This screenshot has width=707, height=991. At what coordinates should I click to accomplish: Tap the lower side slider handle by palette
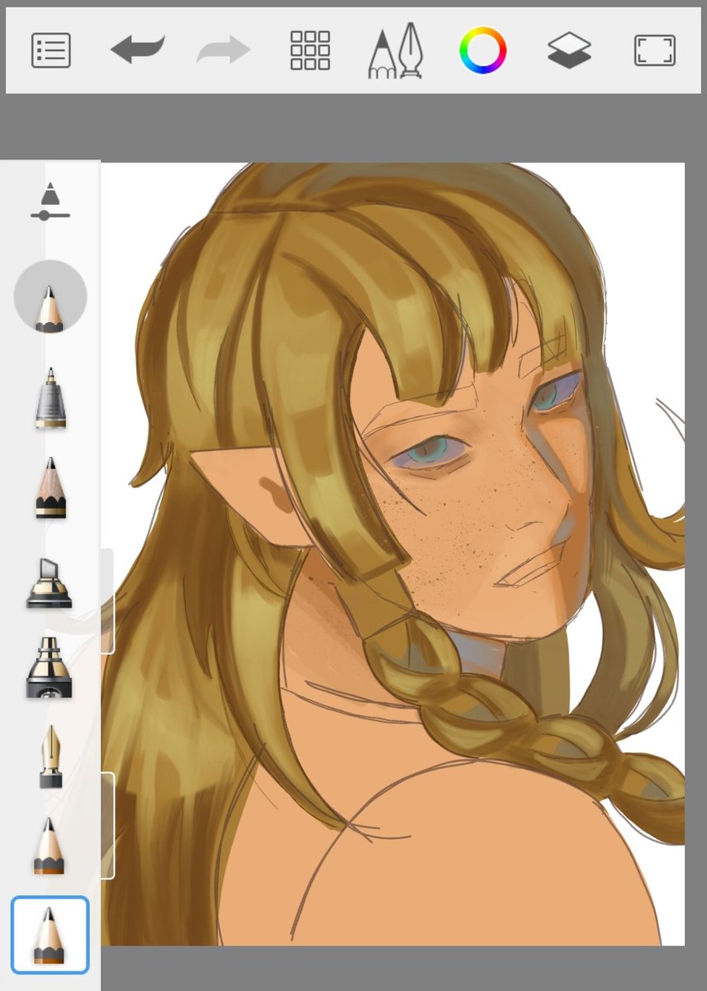tap(107, 826)
